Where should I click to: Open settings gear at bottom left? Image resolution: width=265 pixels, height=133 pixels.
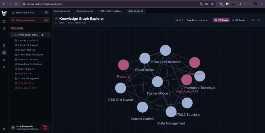(x=4, y=129)
